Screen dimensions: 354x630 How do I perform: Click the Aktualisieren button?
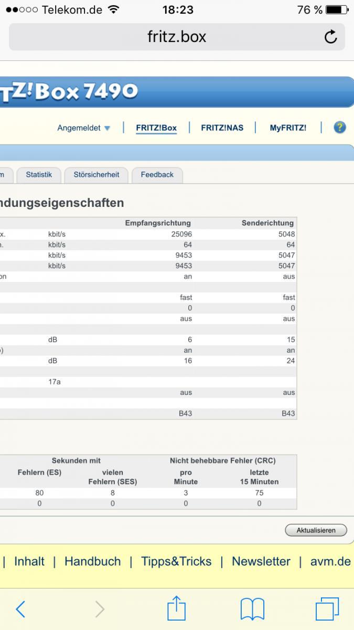click(316, 530)
